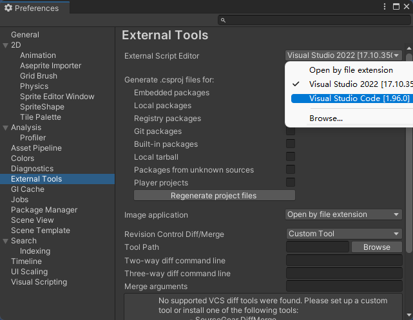Open Grid Brush preferences

[39, 76]
